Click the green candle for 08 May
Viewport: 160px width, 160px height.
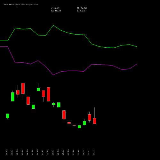point(8,116)
